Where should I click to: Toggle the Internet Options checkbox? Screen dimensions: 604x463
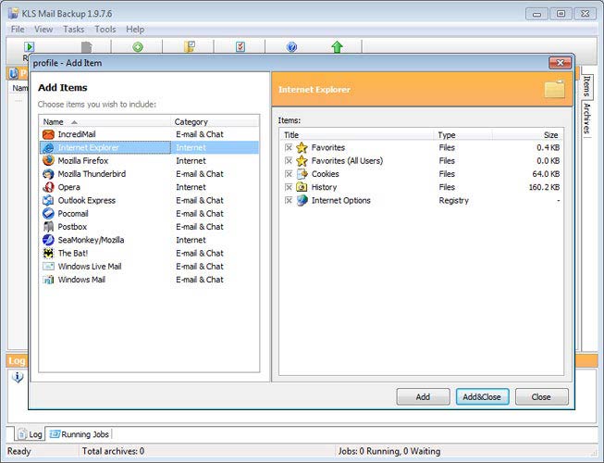click(x=289, y=201)
